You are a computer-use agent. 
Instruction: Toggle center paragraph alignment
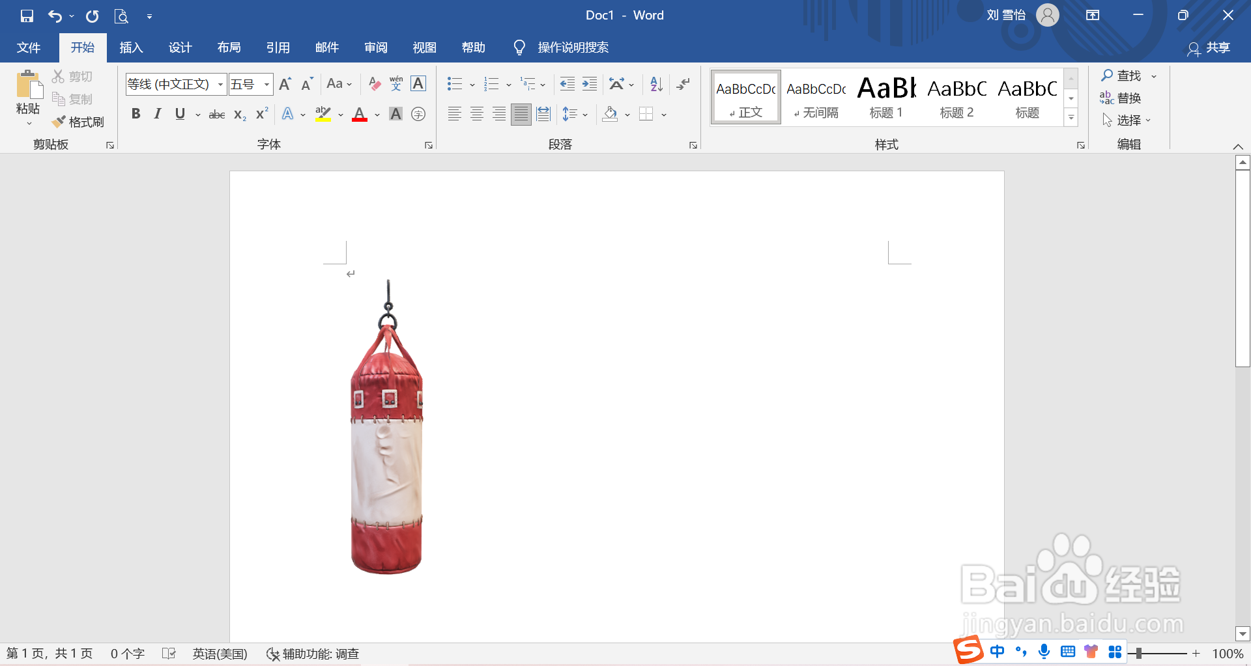point(476,114)
